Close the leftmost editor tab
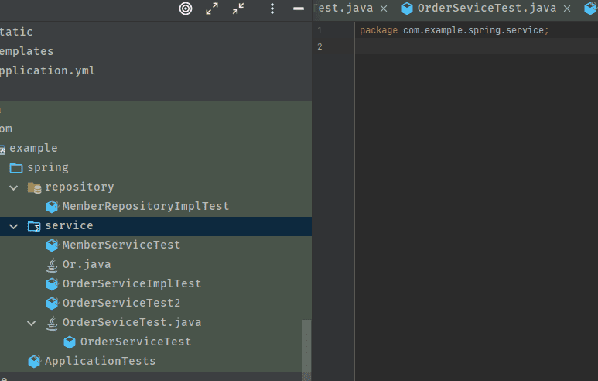The image size is (598, 381). point(383,9)
